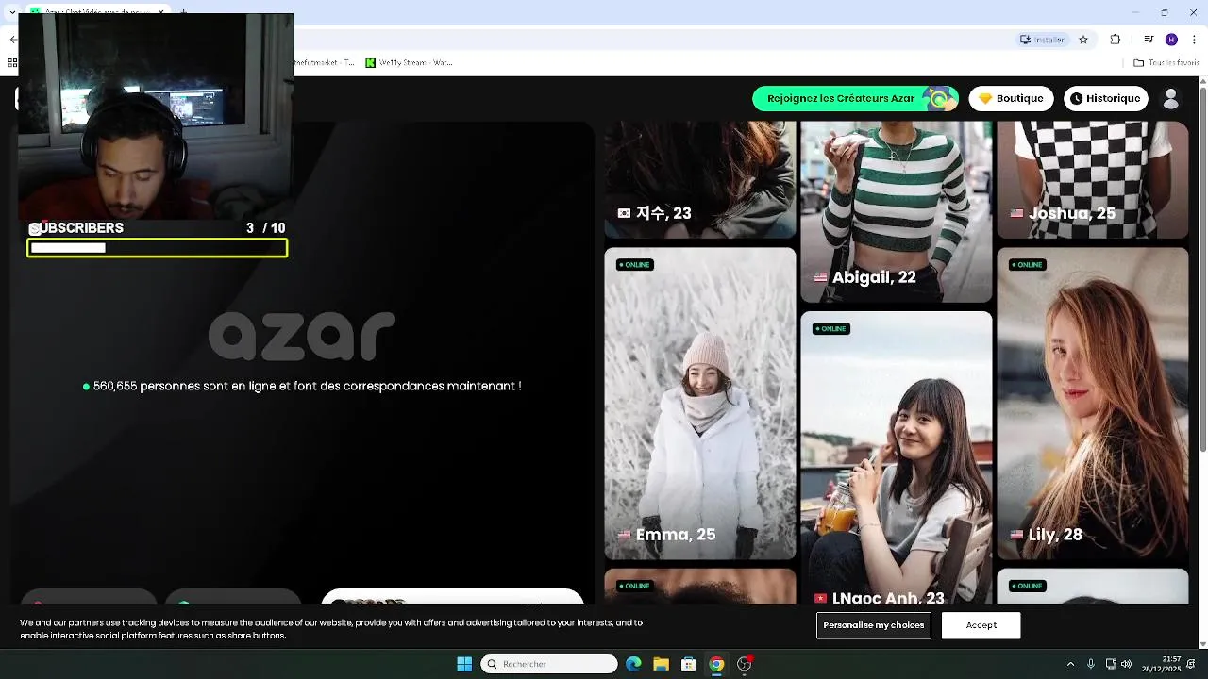The height and width of the screenshot is (679, 1208).
Task: Open the We11y Stream bookmark
Action: pos(410,63)
